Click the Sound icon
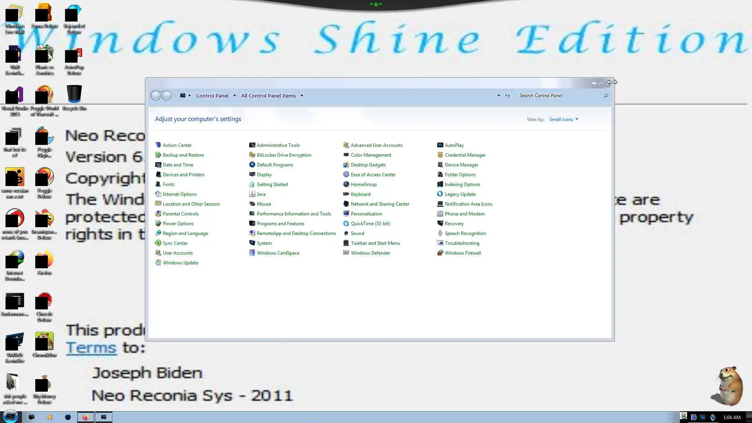The width and height of the screenshot is (752, 423). click(x=346, y=233)
